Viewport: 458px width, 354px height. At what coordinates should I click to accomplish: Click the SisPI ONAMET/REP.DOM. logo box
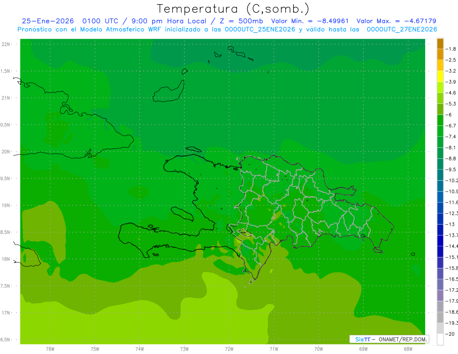(x=389, y=339)
